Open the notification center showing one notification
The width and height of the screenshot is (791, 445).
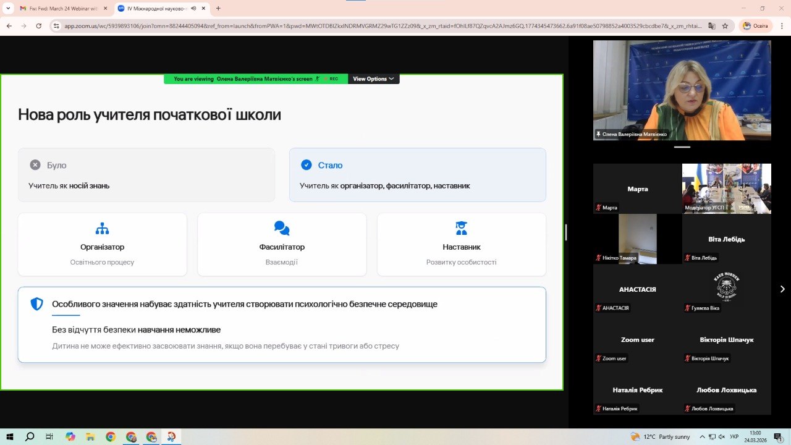(777, 436)
